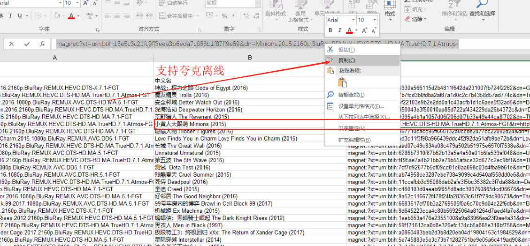Click the 查找和选择 button
Image resolution: width=530 pixels, height=246 pixels.
(x=482, y=14)
